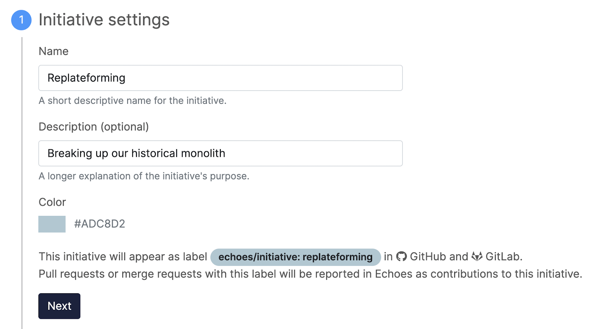This screenshot has width=602, height=329.
Task: Click the GitHub text
Action: click(x=428, y=256)
